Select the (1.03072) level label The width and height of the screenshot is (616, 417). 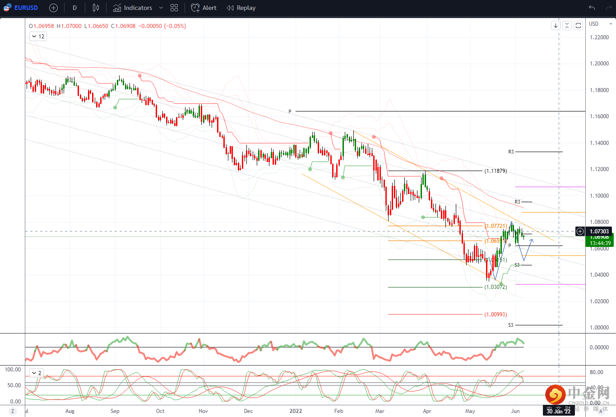[x=496, y=287]
